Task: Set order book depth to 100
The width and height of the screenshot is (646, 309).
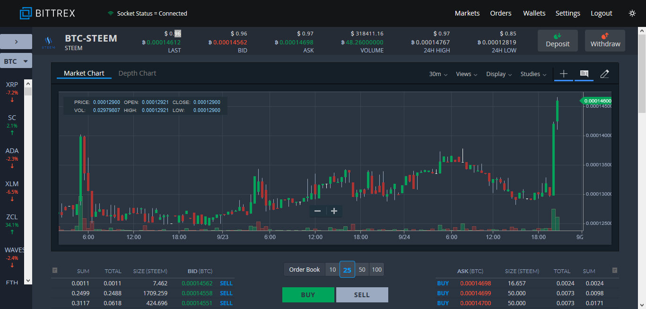Action: coord(377,270)
